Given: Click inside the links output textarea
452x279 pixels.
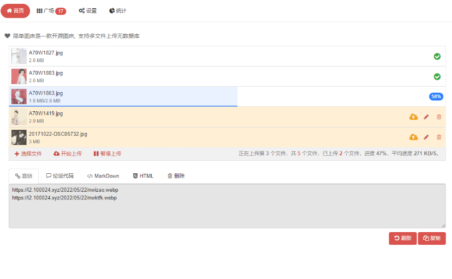Looking at the screenshot, I should [227, 206].
